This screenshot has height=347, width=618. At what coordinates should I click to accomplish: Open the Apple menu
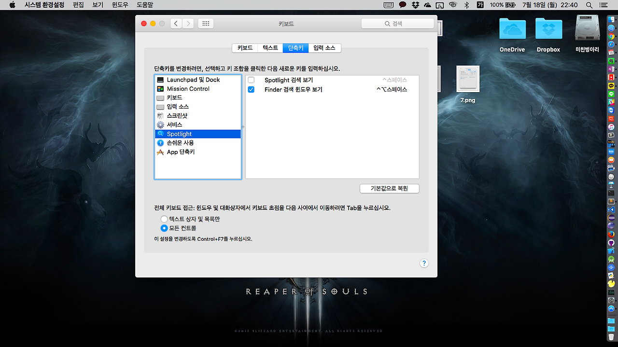12,5
